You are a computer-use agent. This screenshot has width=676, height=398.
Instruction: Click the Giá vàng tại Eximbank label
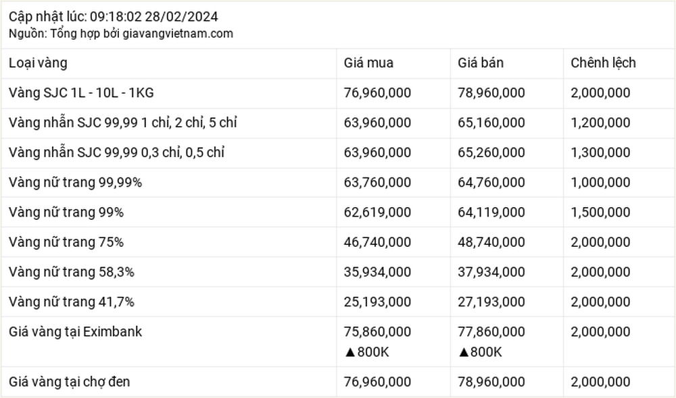(x=76, y=332)
